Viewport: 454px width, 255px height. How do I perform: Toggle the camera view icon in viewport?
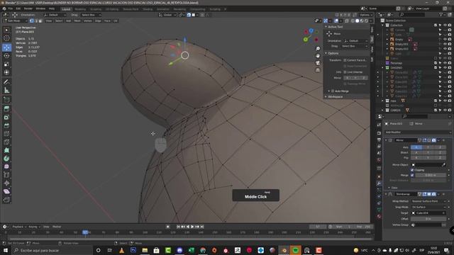tap(318, 63)
